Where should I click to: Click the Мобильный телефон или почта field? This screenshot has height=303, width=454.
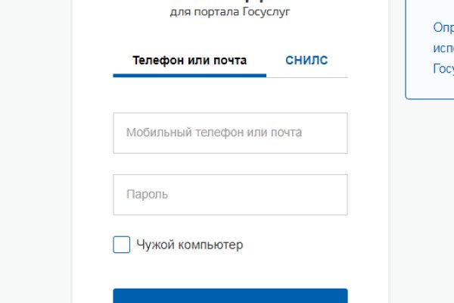(x=230, y=133)
